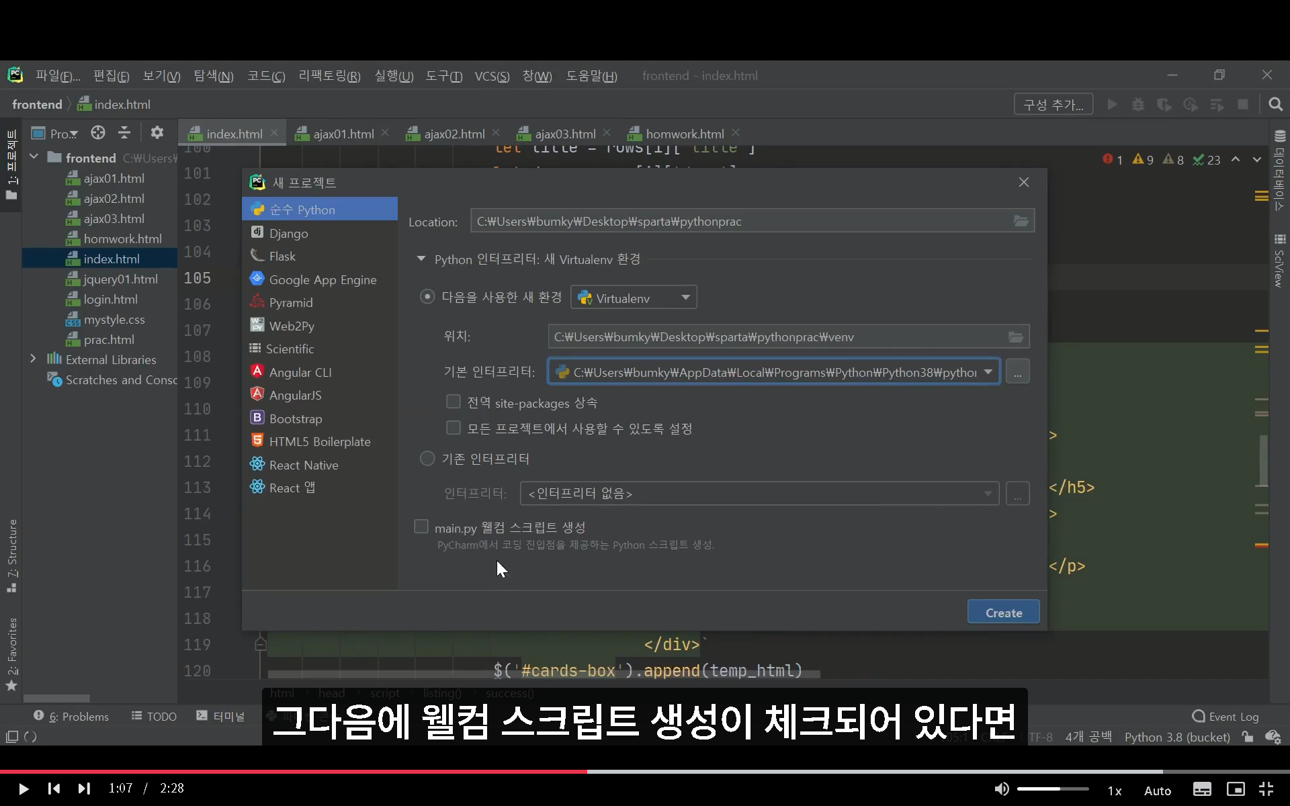Viewport: 1290px width, 806px height.
Task: Toggle video subtitles button
Action: 1202,789
